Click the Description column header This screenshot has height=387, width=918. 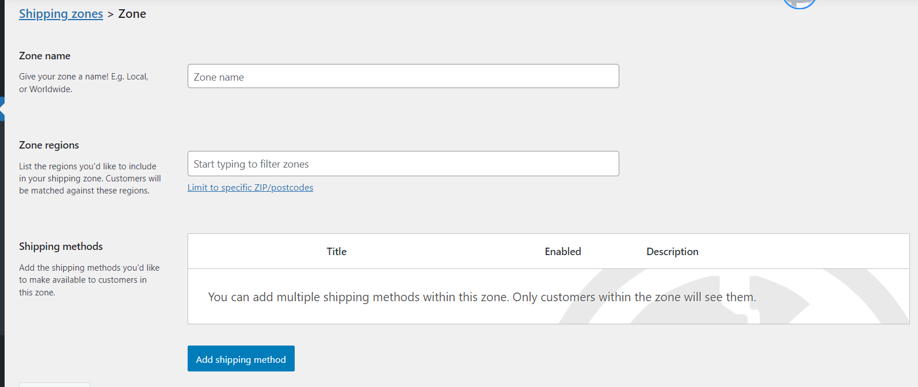coord(672,252)
